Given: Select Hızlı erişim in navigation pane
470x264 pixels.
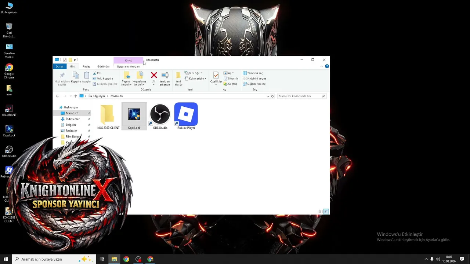Looking at the screenshot, I should coord(71,107).
